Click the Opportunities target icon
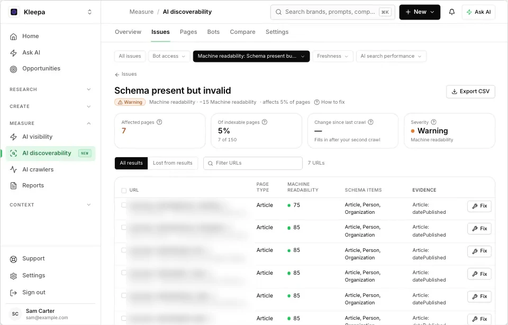Screen dimensions: 508x325 13,69
